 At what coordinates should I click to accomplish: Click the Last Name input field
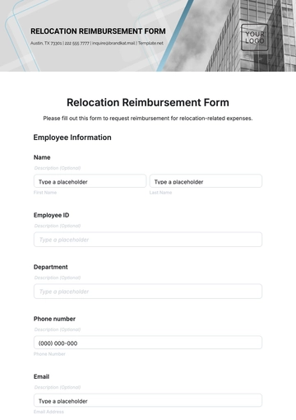206,181
